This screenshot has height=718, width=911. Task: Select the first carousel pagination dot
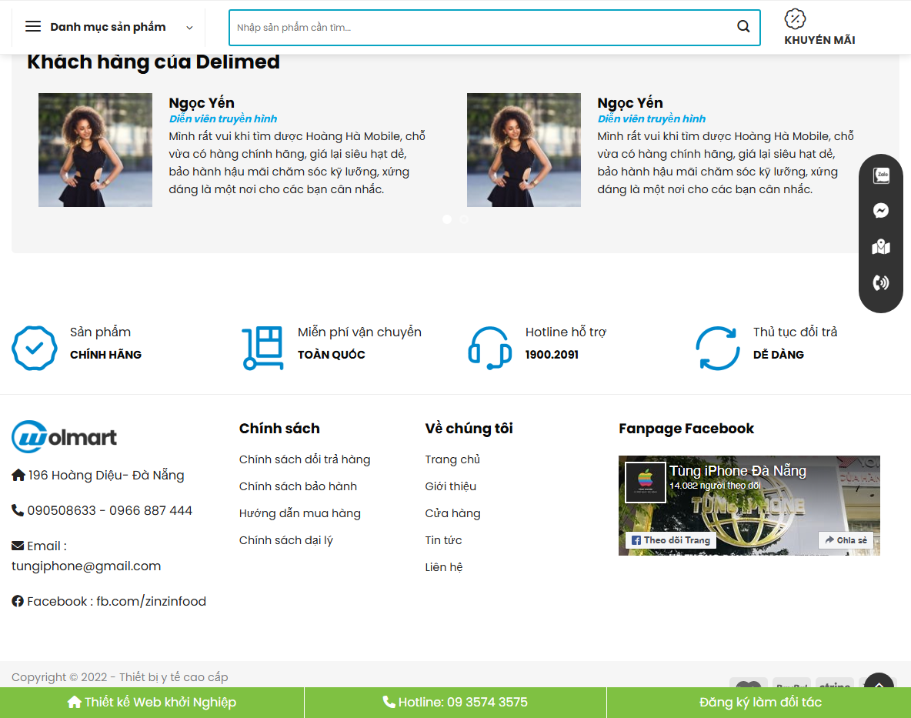coord(447,219)
